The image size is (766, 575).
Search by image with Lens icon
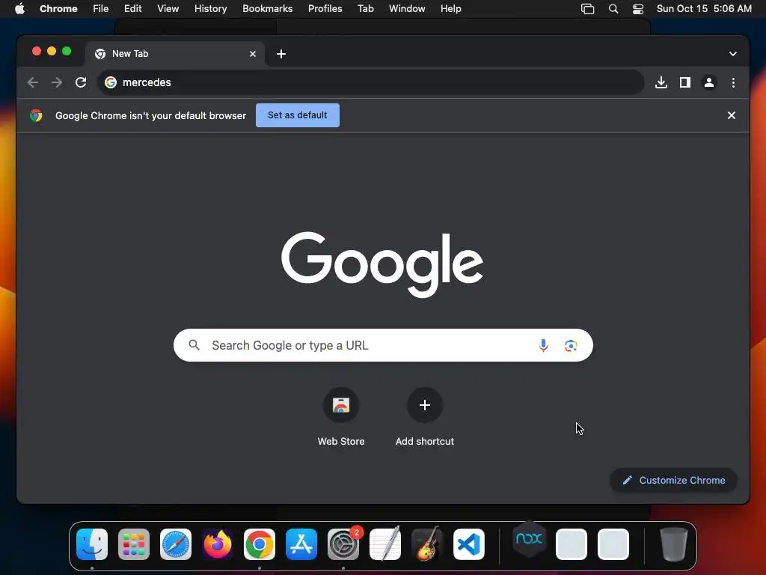[571, 345]
